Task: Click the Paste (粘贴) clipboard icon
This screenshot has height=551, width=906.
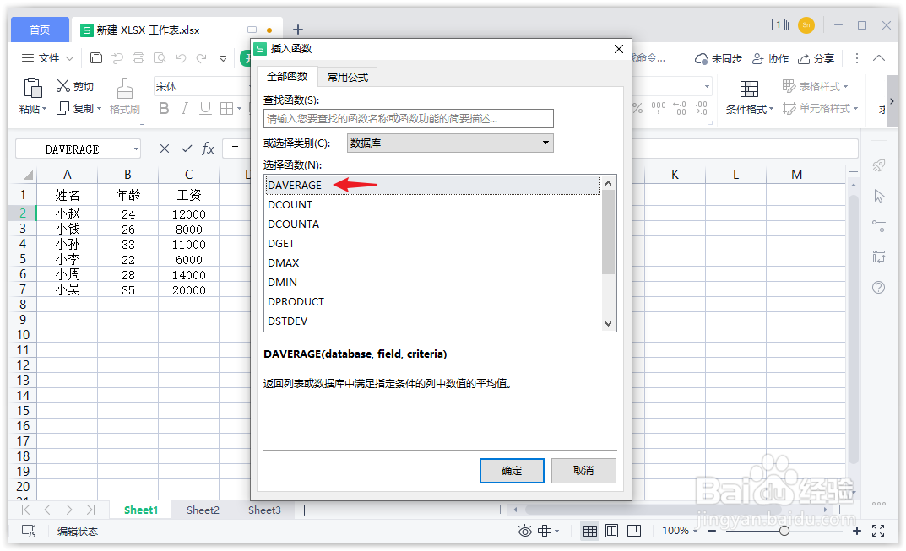Action: (x=32, y=88)
